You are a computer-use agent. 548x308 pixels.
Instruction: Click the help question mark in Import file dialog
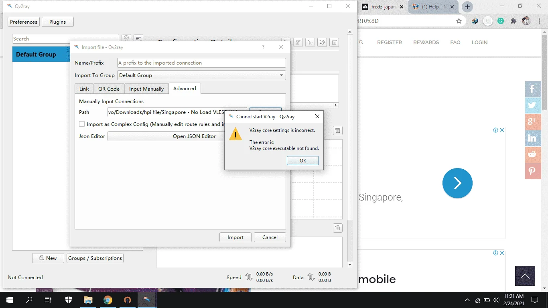point(263,47)
